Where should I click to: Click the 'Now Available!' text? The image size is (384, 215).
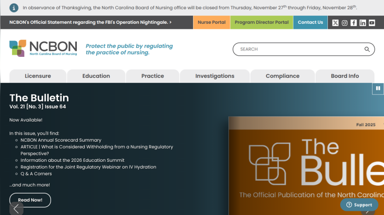click(26, 120)
